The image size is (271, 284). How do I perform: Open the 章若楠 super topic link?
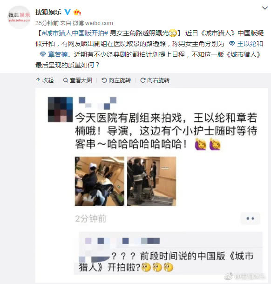58,54
